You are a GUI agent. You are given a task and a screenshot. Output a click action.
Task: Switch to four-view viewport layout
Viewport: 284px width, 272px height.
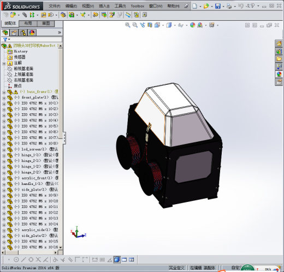click(132, 259)
